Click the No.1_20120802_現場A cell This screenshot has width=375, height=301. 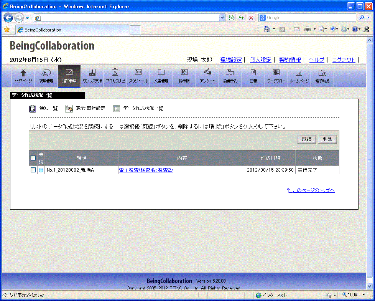[82, 170]
